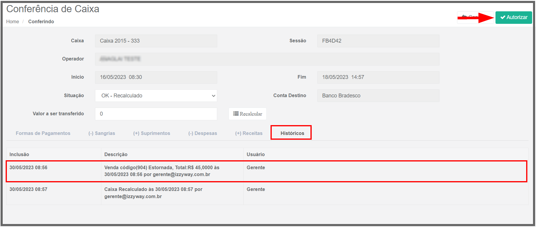Select the (+) Suprimentos tab
The height and width of the screenshot is (227, 536).
[151, 133]
